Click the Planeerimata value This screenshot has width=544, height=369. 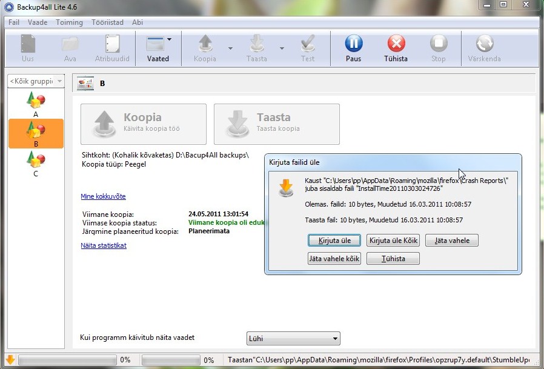coord(209,231)
